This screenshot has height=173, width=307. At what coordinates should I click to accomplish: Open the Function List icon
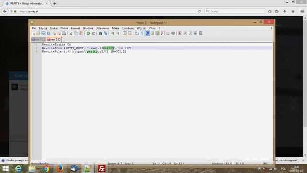click(x=163, y=33)
